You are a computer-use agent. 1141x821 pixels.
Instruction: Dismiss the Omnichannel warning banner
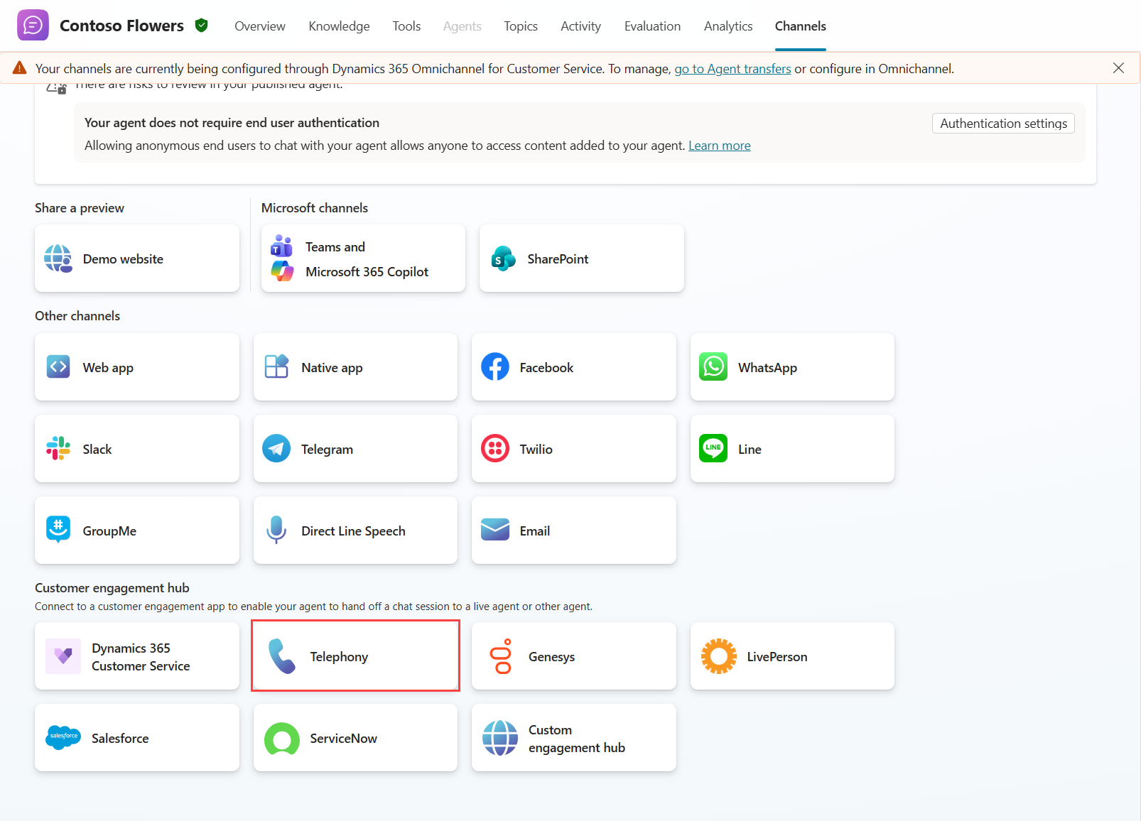pyautogui.click(x=1118, y=68)
